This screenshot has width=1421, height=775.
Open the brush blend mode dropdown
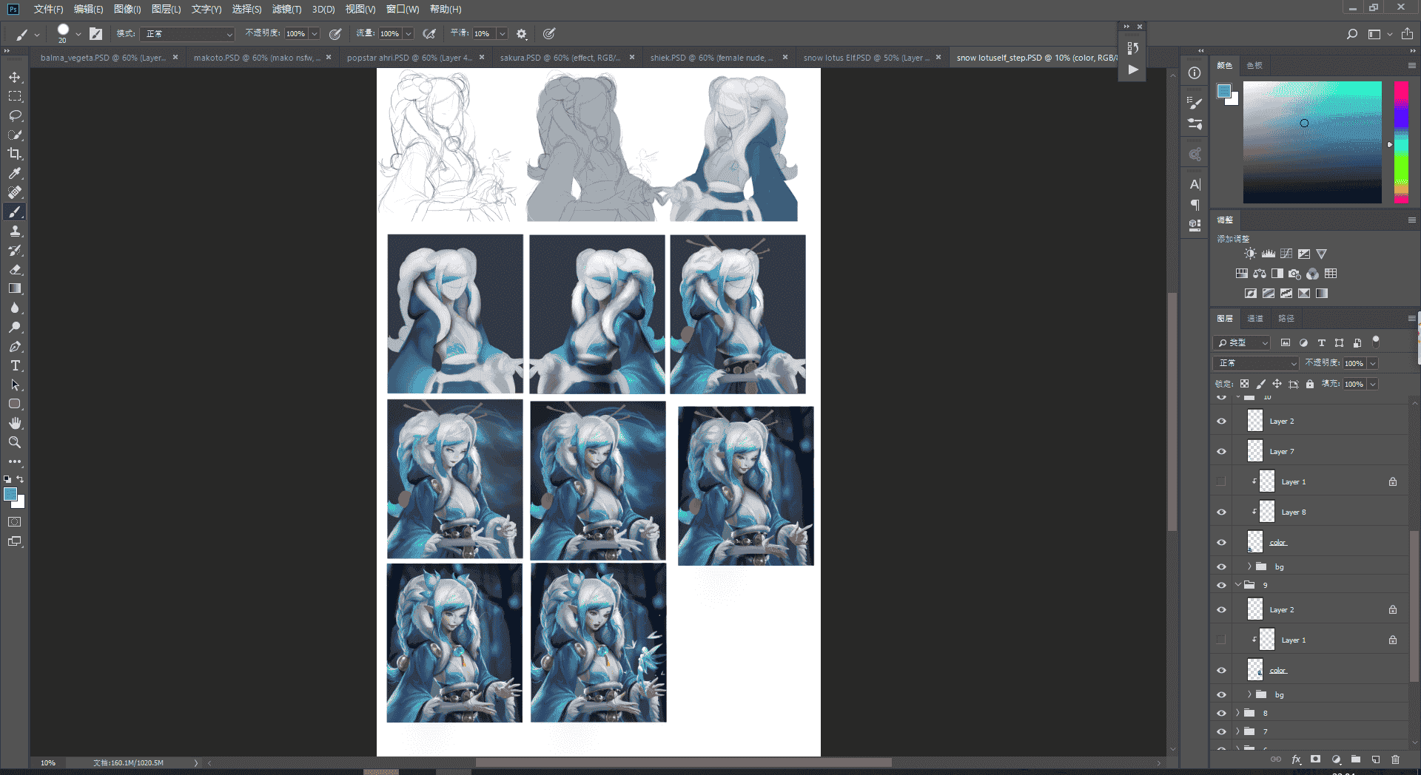click(189, 34)
